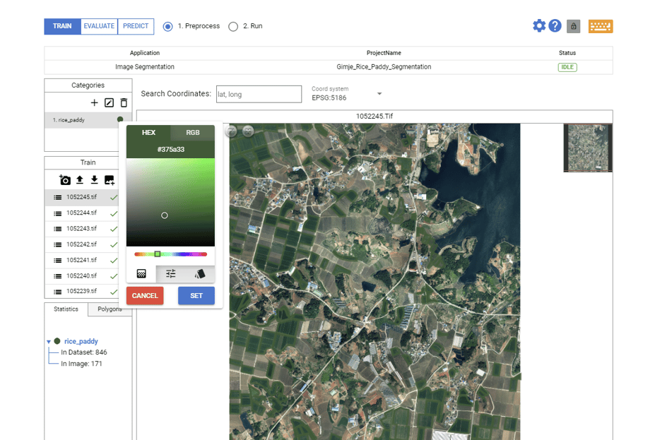Click the rainbow hue slider bar

pos(184,254)
